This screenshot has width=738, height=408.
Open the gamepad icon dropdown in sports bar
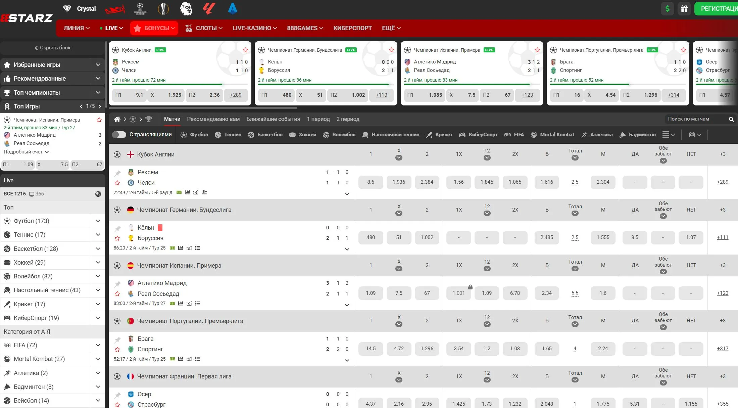click(x=694, y=135)
